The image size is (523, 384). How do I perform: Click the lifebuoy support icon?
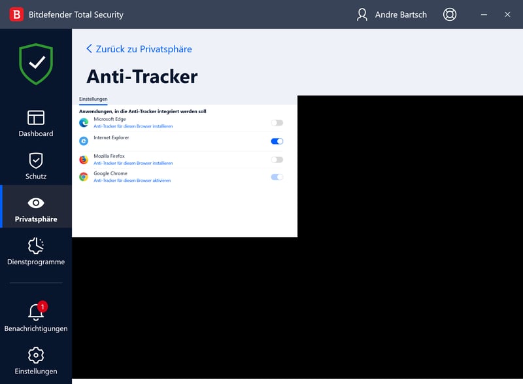click(x=450, y=14)
